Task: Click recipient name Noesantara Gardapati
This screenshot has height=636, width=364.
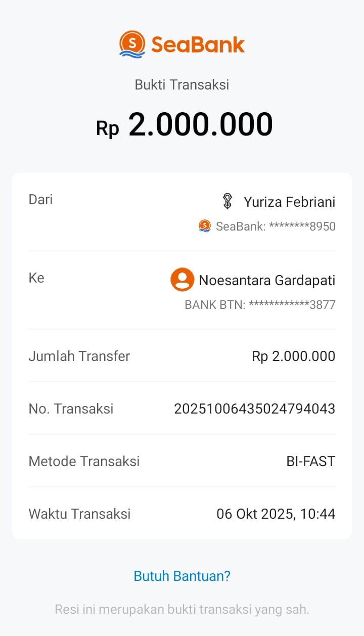Action: tap(267, 280)
